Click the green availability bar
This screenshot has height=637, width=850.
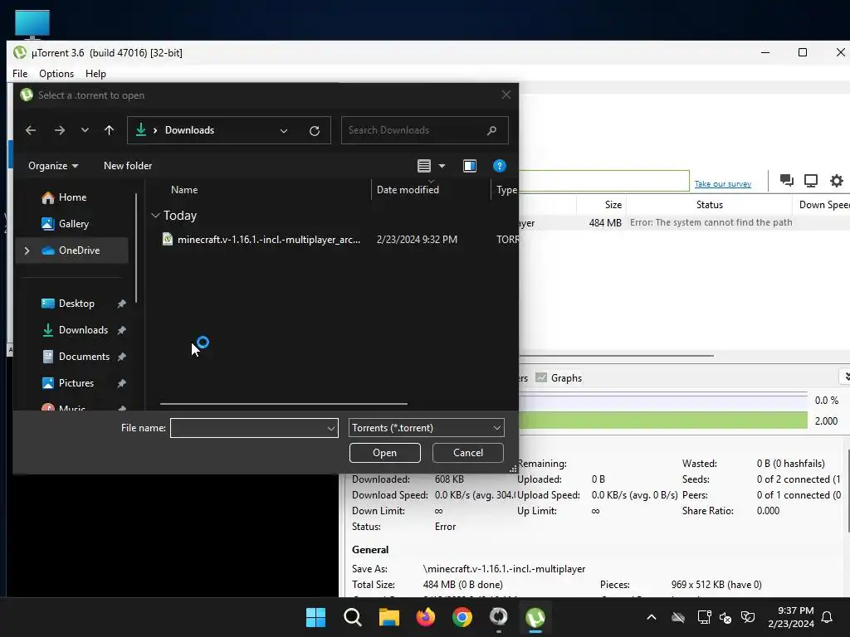(x=663, y=421)
